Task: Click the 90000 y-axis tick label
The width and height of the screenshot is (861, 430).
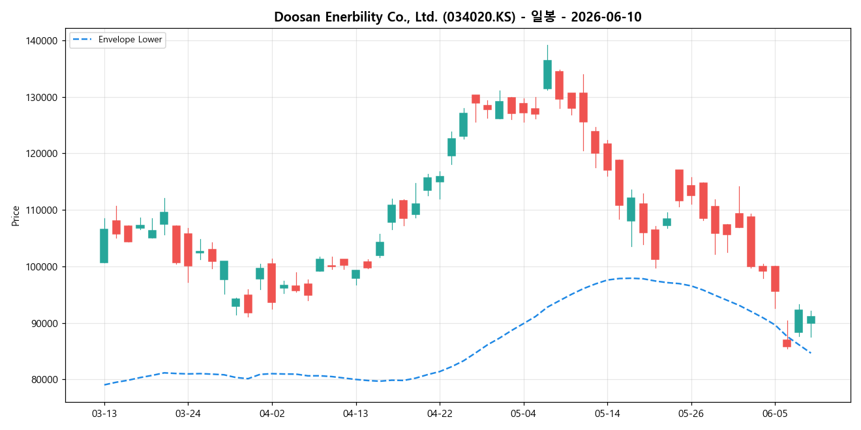Action: pyautogui.click(x=45, y=324)
